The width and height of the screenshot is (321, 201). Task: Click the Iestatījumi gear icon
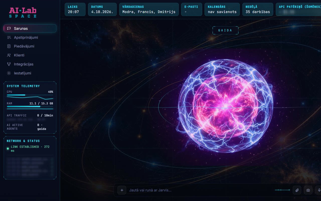pyautogui.click(x=9, y=73)
